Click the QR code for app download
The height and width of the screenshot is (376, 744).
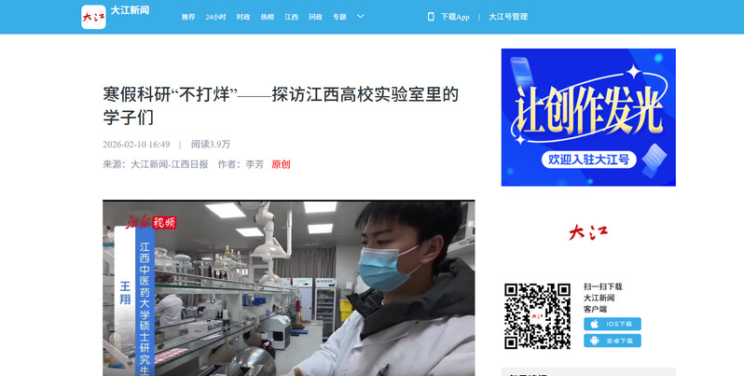pos(537,315)
